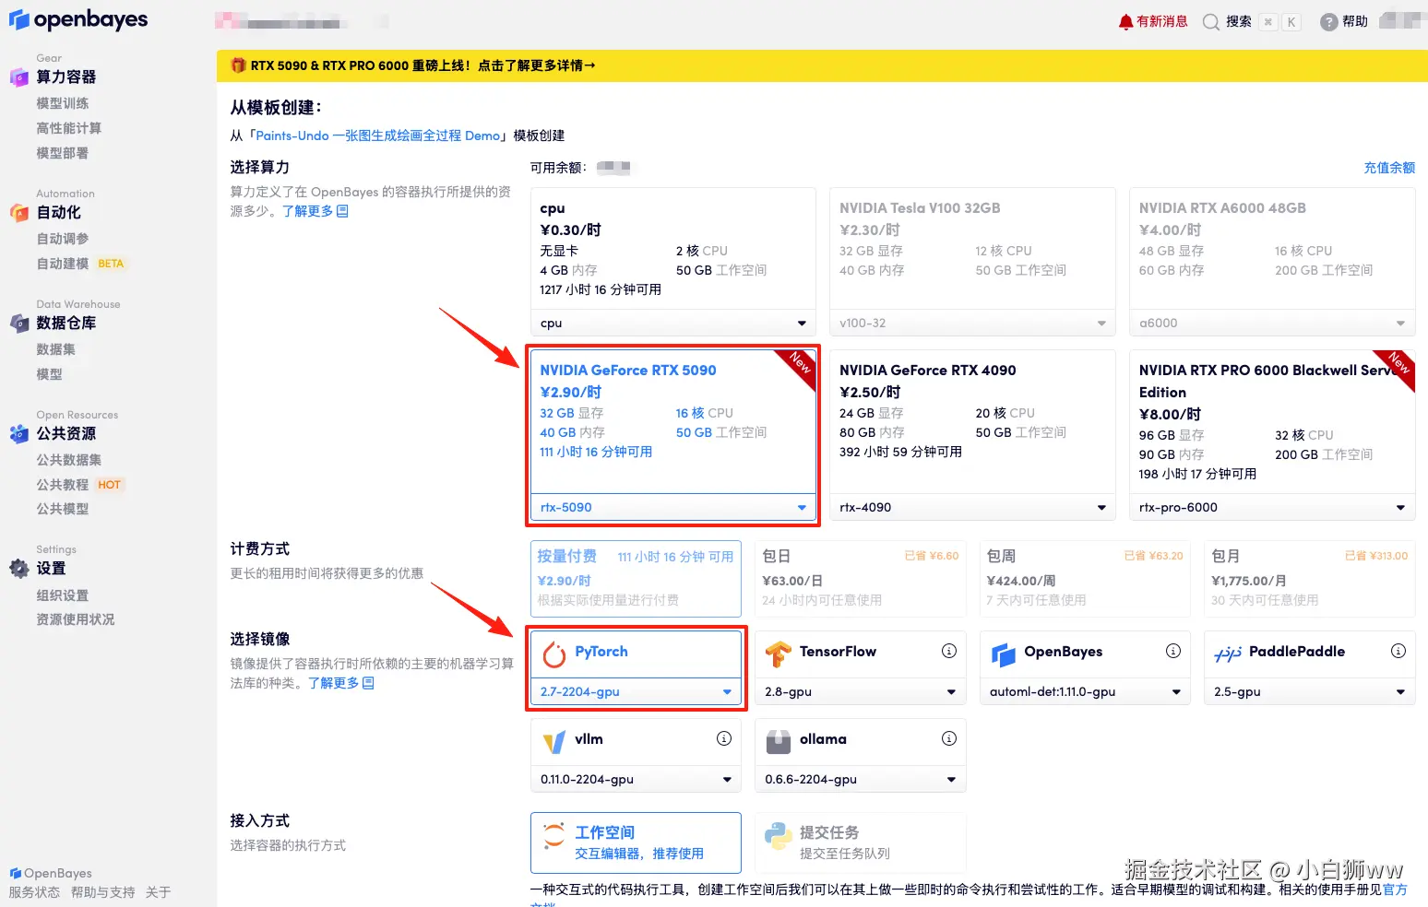Open TensorFlow version dropdown 2.8-gpu
Image resolution: width=1428 pixels, height=907 pixels.
tap(860, 692)
